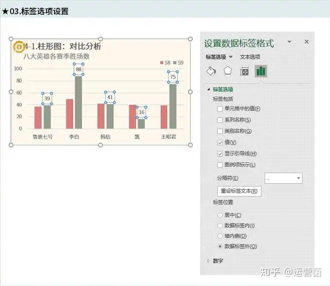Click the data label 41 above 韩信

pyautogui.click(x=110, y=97)
